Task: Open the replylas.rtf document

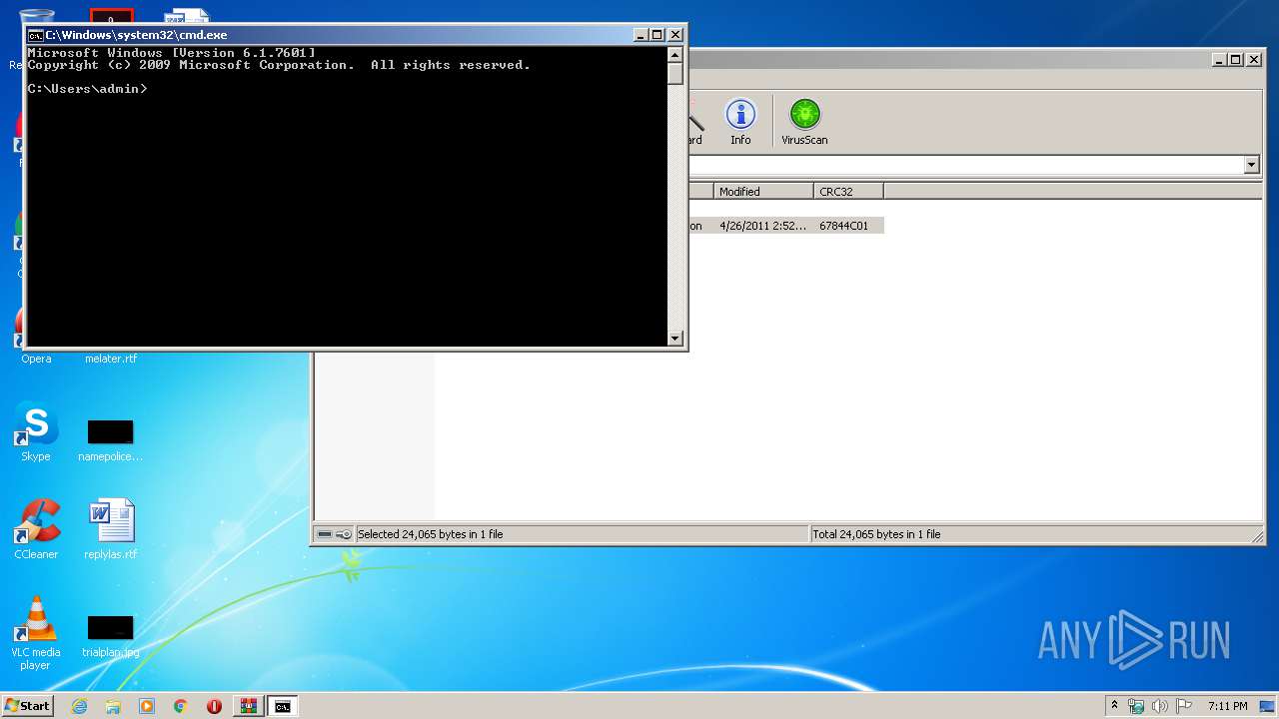Action: [111, 529]
